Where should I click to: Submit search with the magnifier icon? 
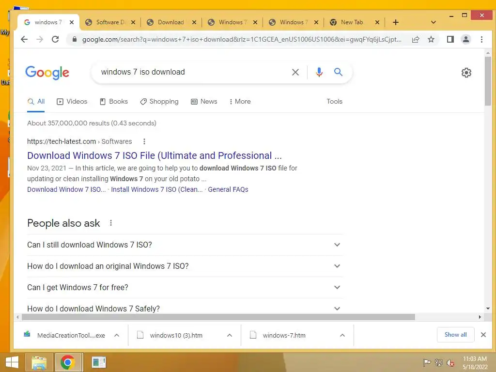pyautogui.click(x=338, y=72)
